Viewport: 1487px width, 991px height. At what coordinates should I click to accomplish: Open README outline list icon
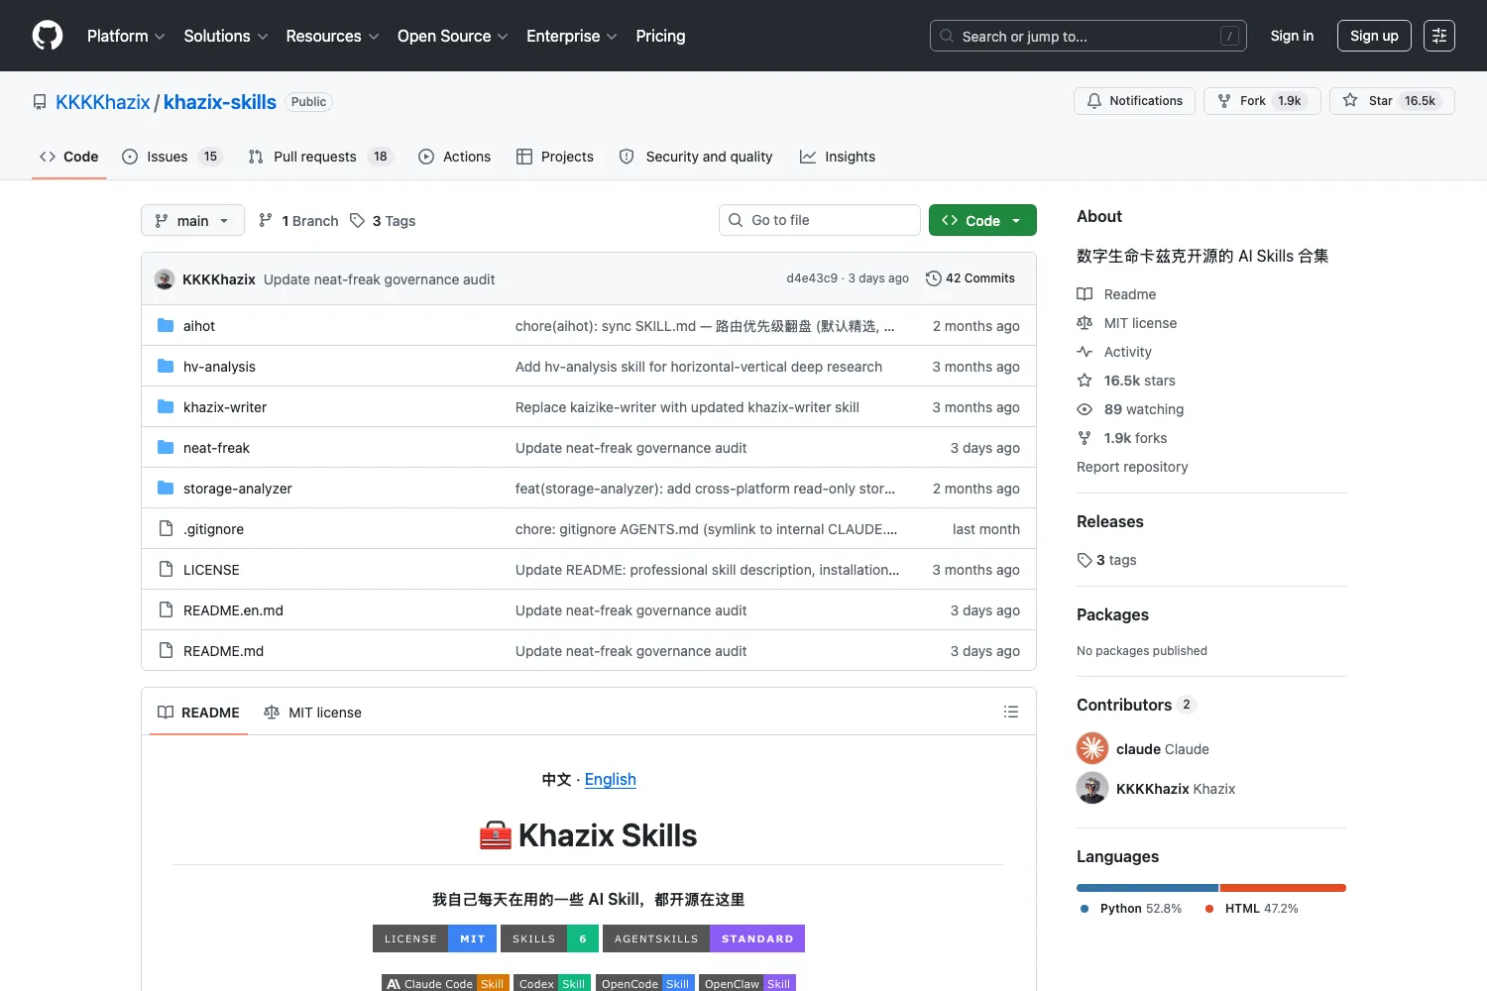1011,712
